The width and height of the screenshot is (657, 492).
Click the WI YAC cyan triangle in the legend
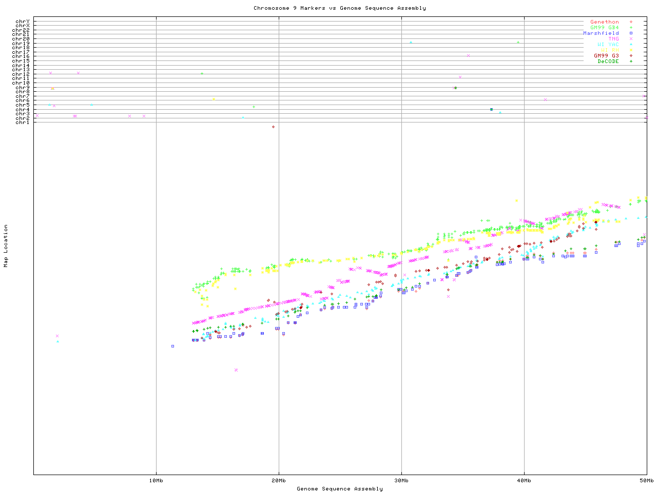tap(631, 45)
